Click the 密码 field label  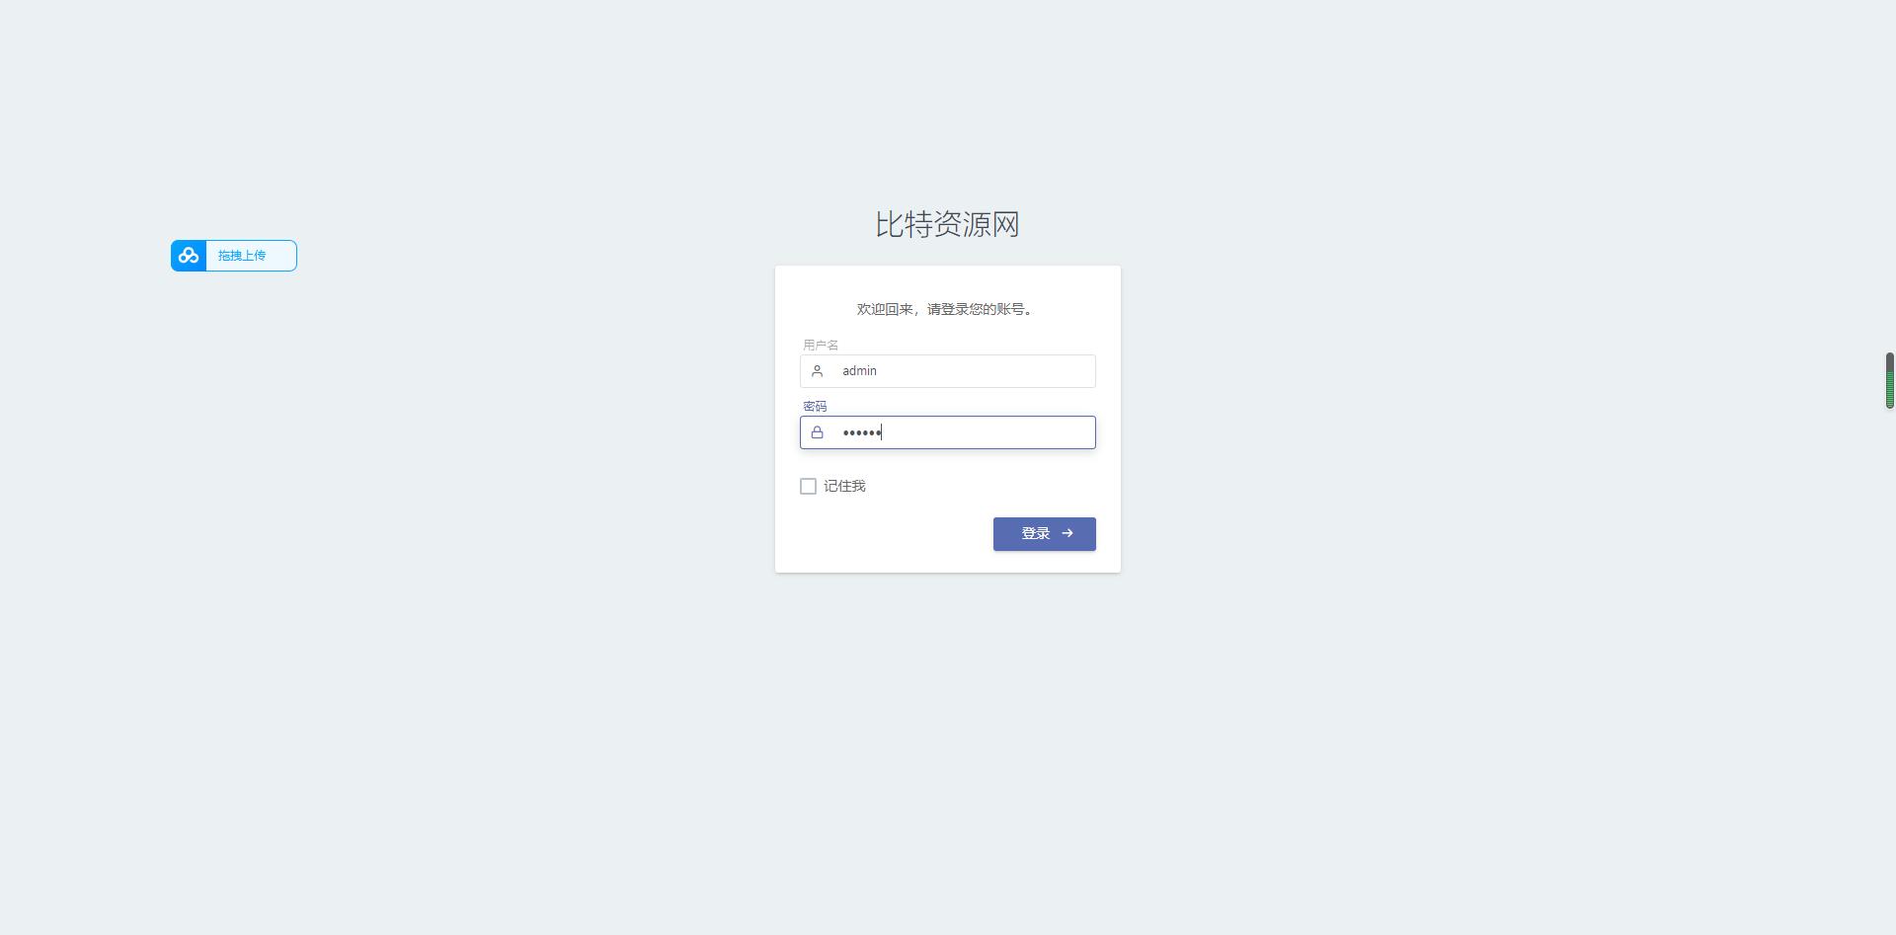coord(815,406)
